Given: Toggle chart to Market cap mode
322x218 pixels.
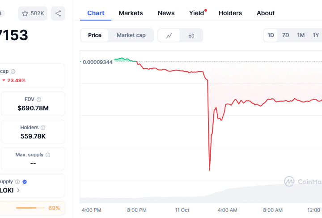Looking at the screenshot, I should coord(131,35).
